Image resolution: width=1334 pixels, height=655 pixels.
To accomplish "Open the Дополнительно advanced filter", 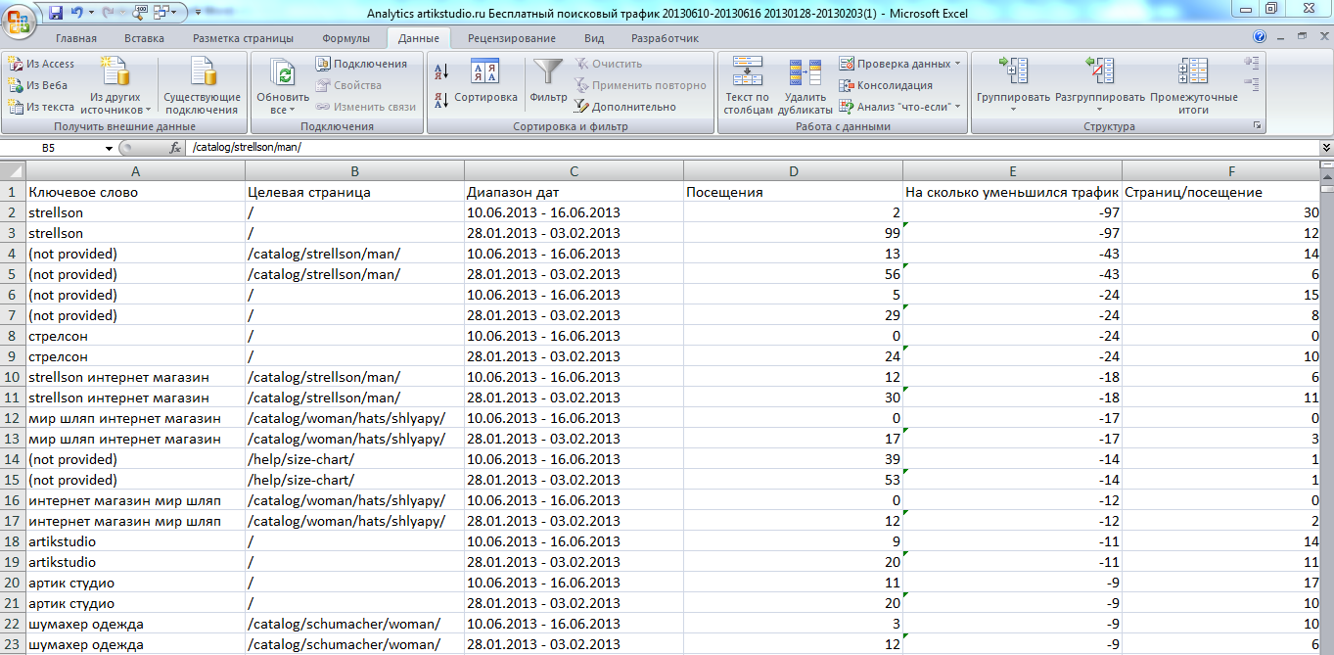I will click(x=625, y=107).
